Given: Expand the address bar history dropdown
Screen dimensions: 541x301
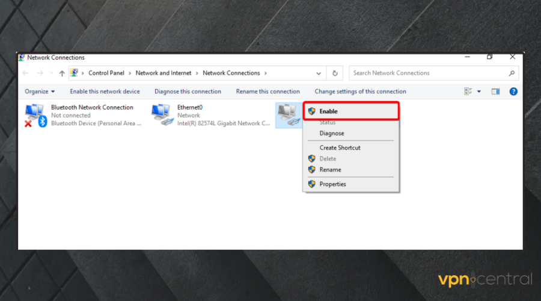Looking at the screenshot, I should tap(319, 73).
